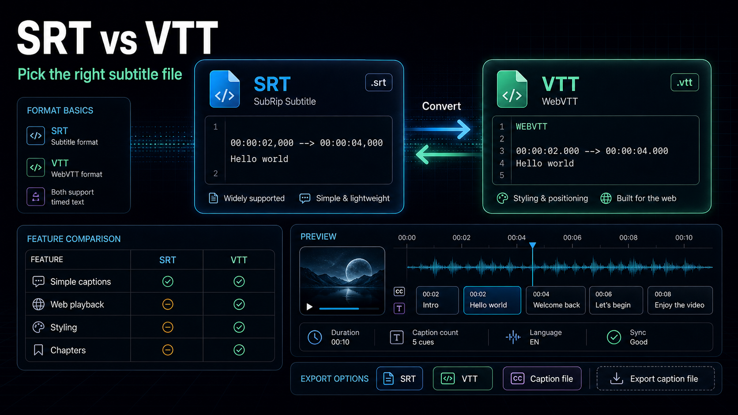Toggle the VTT checkmark for Web playback
This screenshot has width=738, height=415.
239,304
